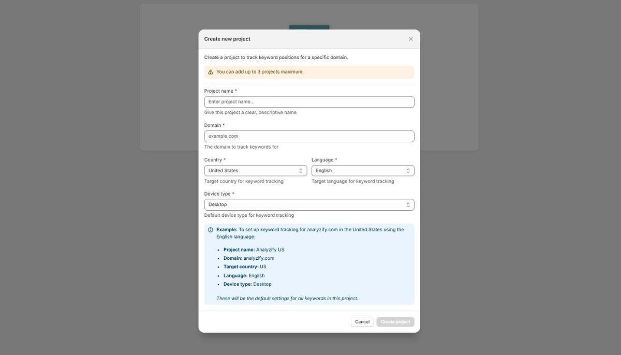Open the Country dropdown showing United States
621x355 pixels.
pos(255,171)
